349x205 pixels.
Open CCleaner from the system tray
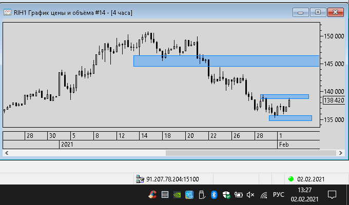(x=152, y=195)
